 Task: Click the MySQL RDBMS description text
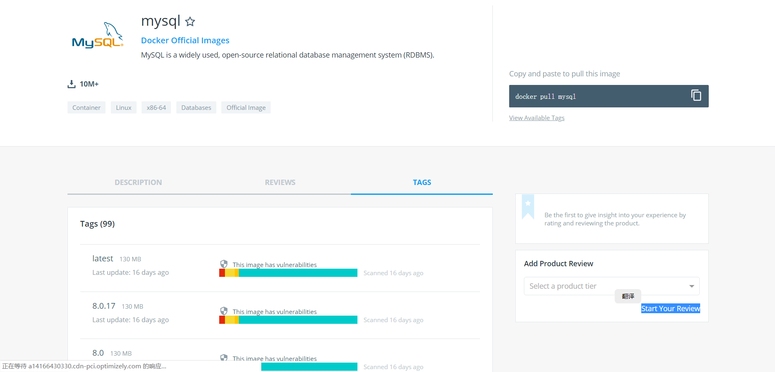click(x=288, y=55)
